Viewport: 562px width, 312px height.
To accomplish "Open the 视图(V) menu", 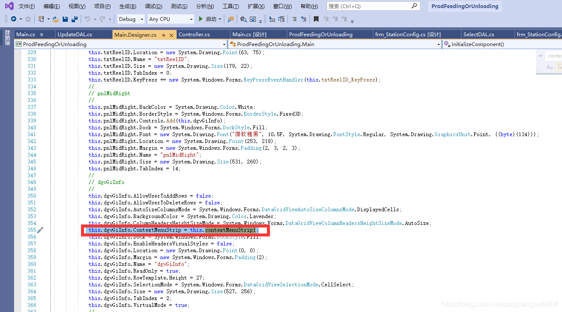I will click(x=77, y=6).
